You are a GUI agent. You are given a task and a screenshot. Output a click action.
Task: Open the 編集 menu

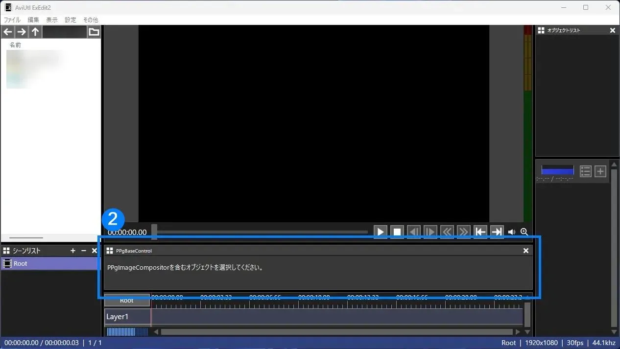point(33,20)
